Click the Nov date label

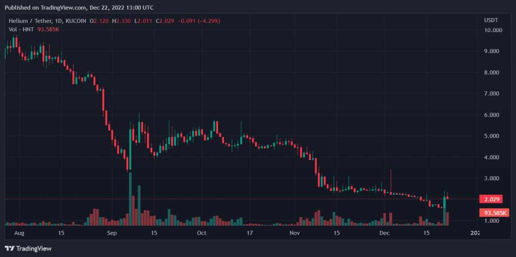[x=294, y=233]
